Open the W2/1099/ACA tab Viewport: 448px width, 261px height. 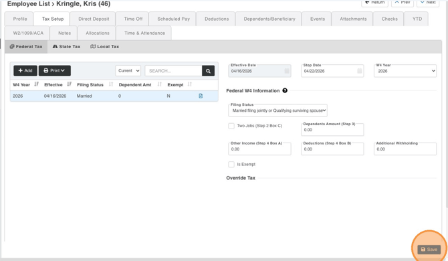(28, 33)
